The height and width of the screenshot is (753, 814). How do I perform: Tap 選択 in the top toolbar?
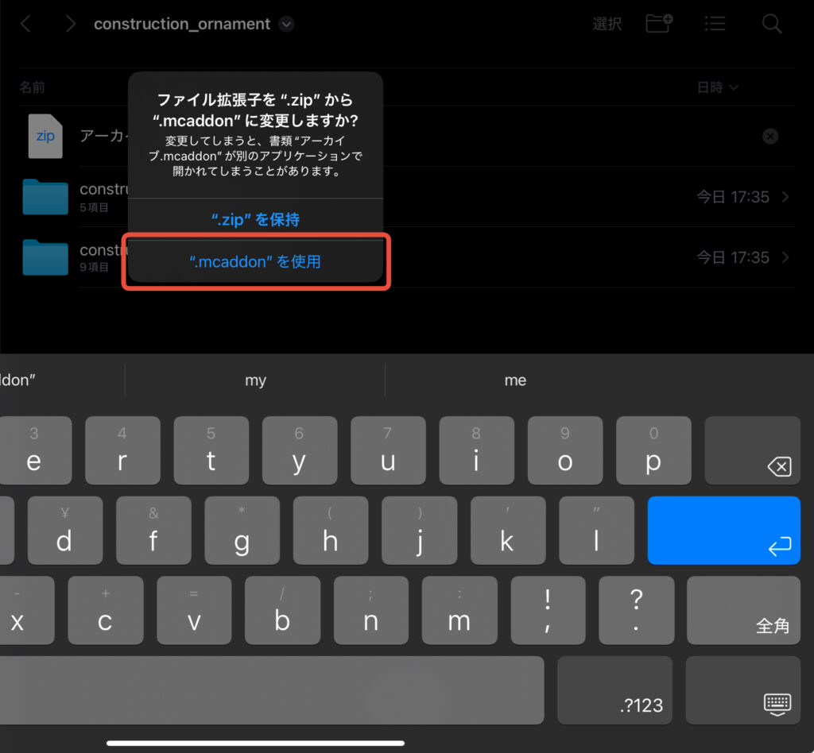coord(607,24)
